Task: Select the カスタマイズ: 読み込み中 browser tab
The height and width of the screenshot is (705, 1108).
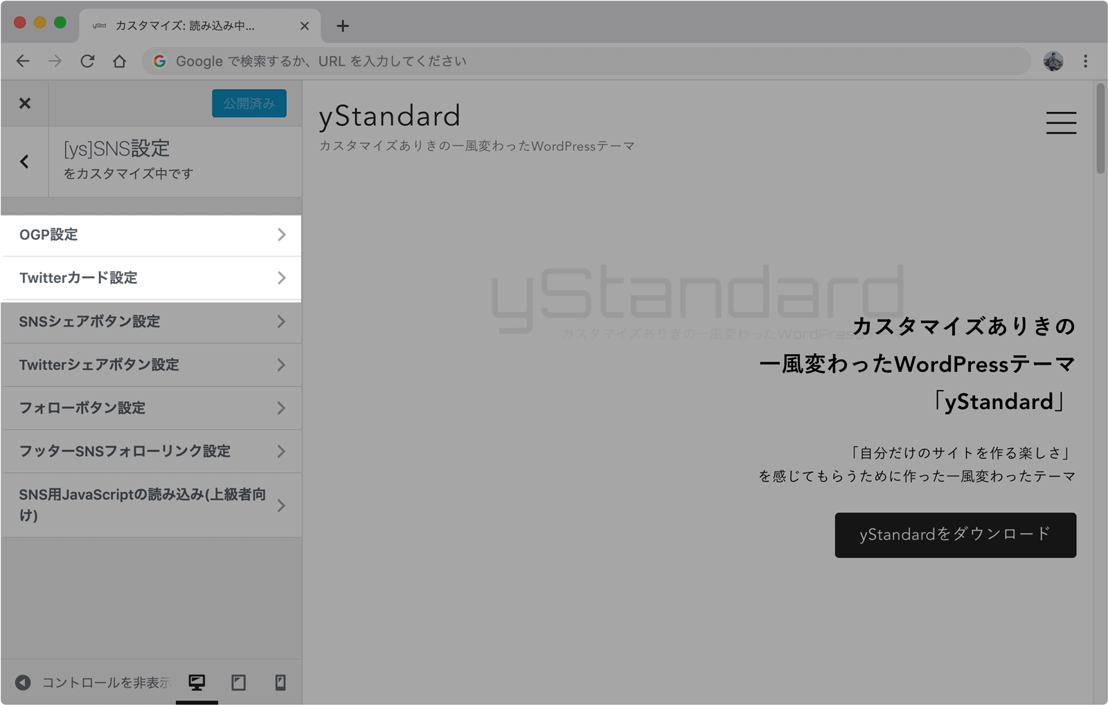Action: (199, 26)
